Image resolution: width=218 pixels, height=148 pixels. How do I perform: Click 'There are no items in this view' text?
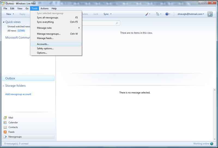click(x=136, y=33)
